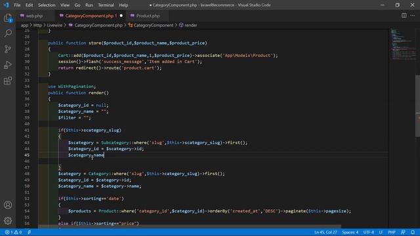The image size is (420, 236).
Task: Show errors and warnings in status bar
Action: point(13,232)
